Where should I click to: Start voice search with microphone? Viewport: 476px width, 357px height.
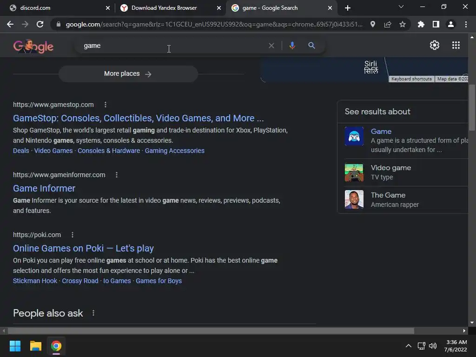click(292, 46)
